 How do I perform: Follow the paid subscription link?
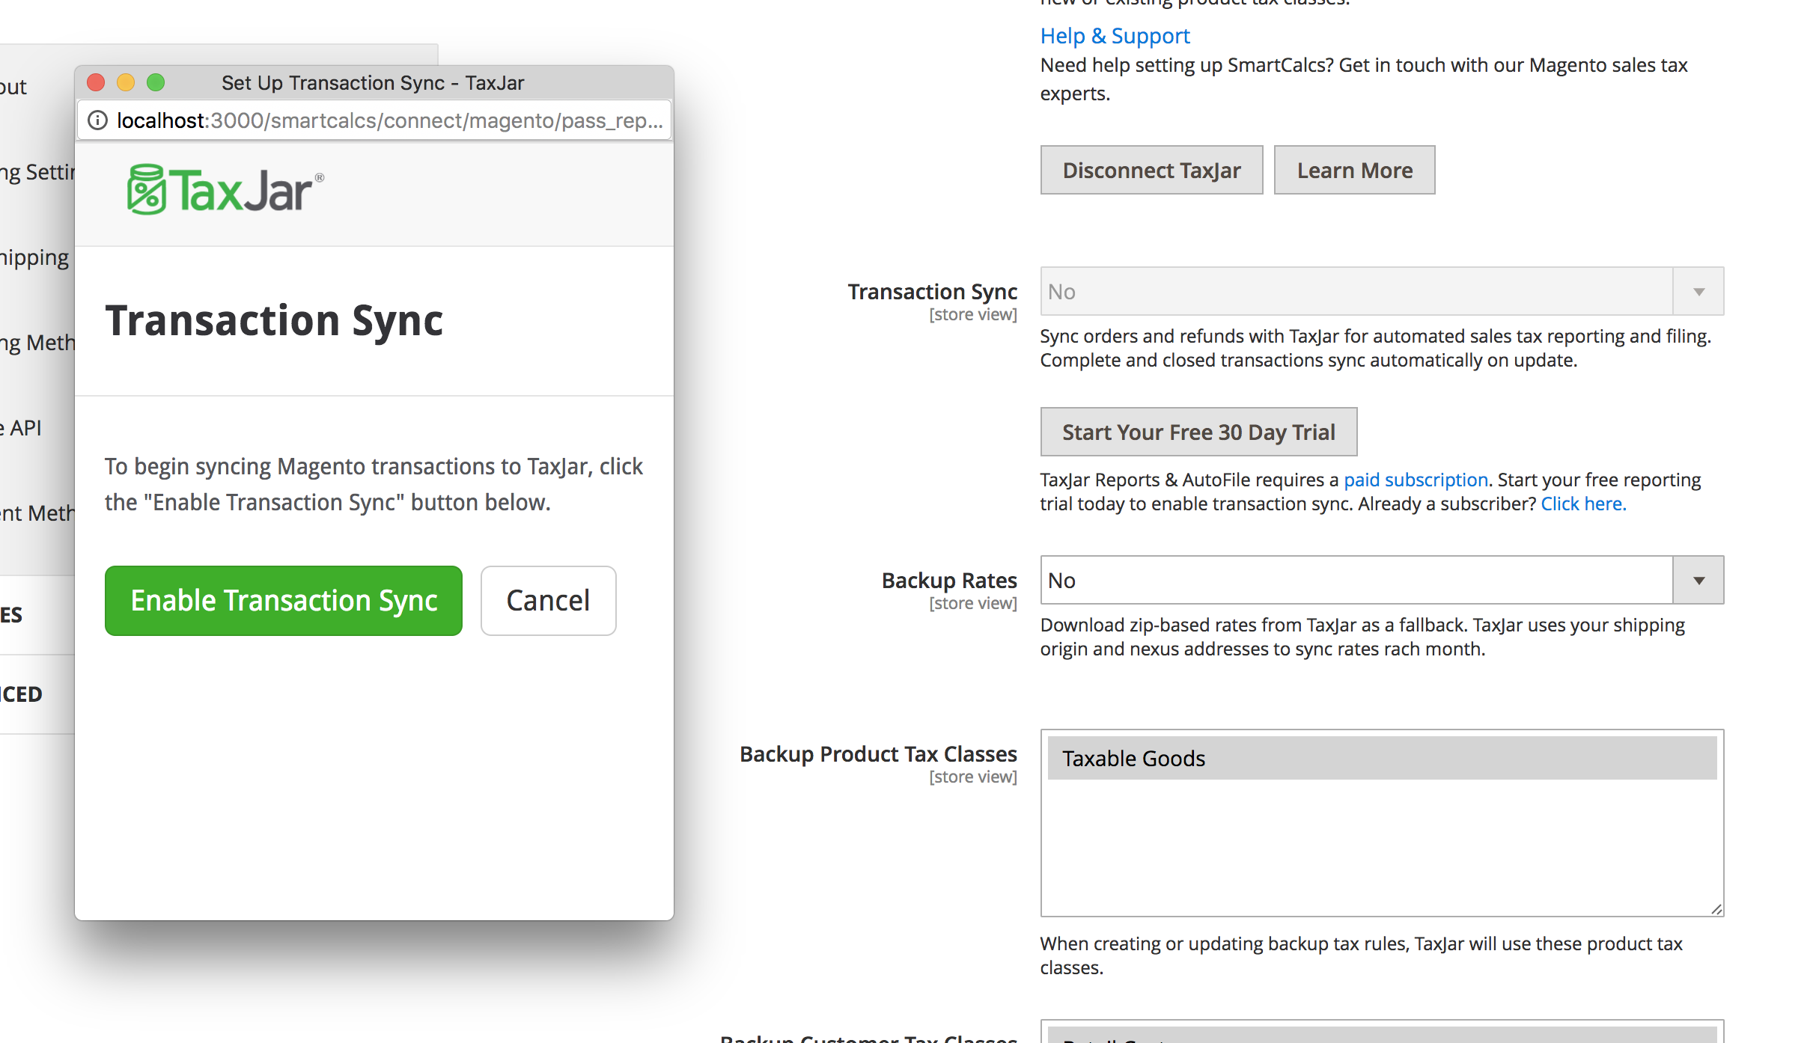coord(1416,480)
